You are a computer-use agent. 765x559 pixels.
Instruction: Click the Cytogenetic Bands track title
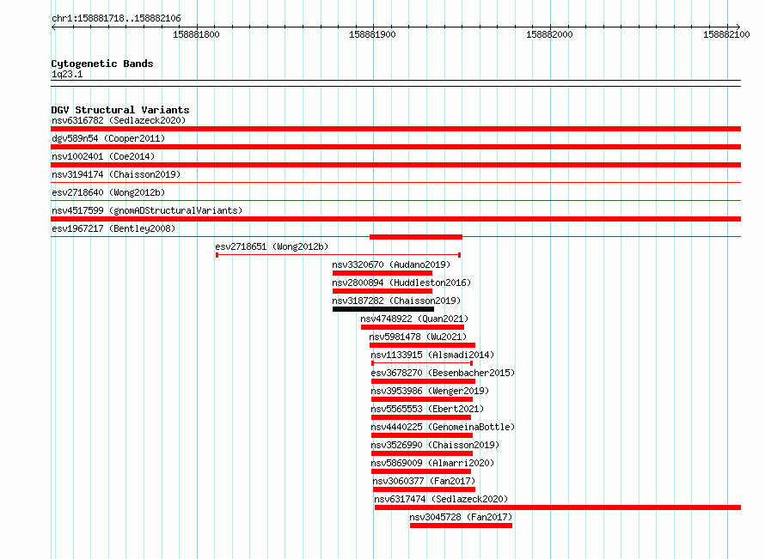tap(102, 64)
